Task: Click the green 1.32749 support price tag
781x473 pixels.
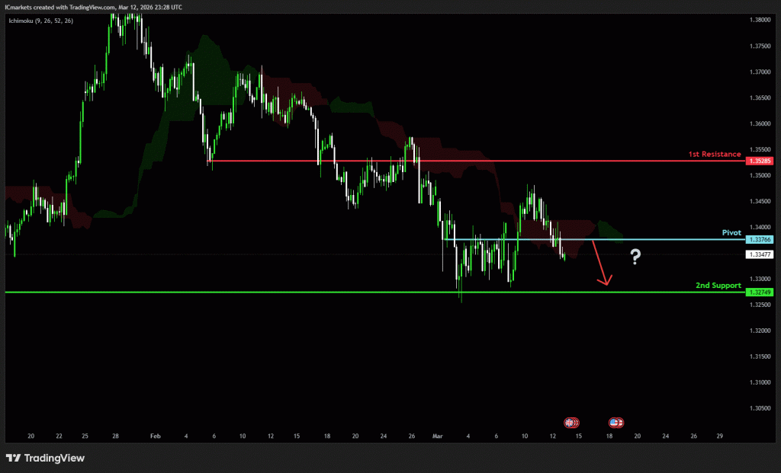Action: click(x=760, y=292)
